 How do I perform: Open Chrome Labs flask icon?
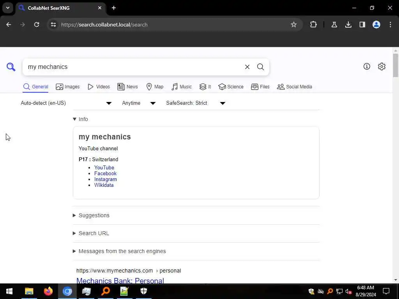click(x=334, y=25)
